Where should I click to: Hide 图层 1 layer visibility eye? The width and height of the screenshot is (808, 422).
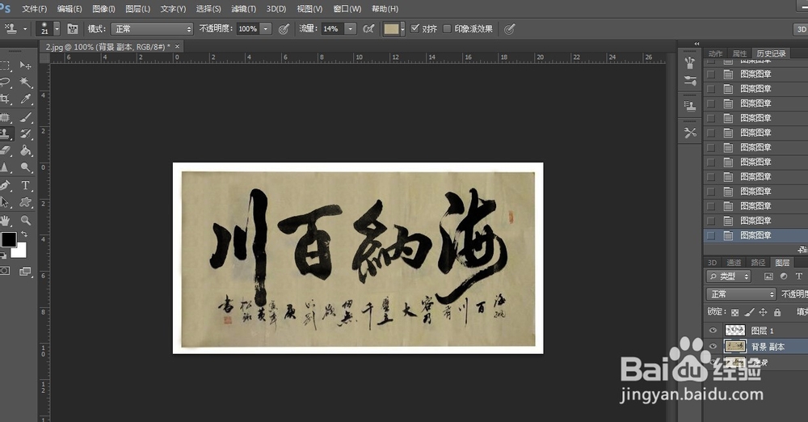coord(713,330)
